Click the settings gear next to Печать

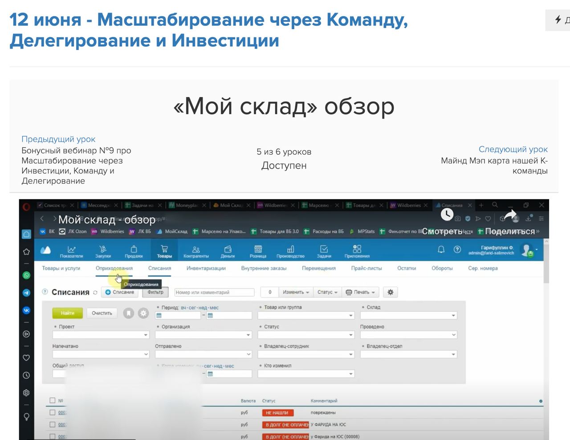(x=391, y=292)
